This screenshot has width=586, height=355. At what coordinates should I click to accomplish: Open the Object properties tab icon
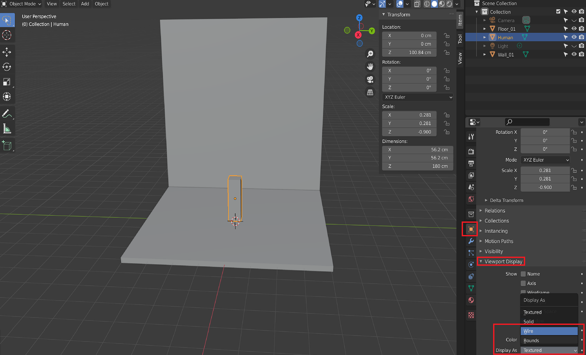(471, 229)
